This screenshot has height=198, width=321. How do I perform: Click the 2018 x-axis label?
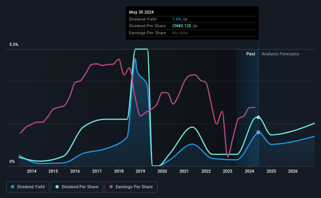119,171
